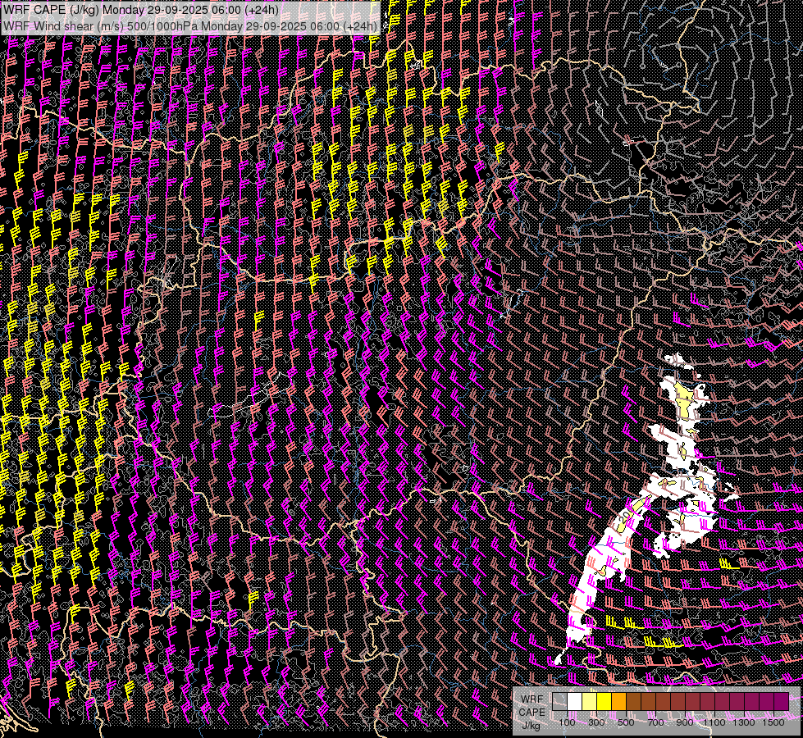Click the 100 label on the legend
This screenshot has height=738, width=803.
click(567, 722)
